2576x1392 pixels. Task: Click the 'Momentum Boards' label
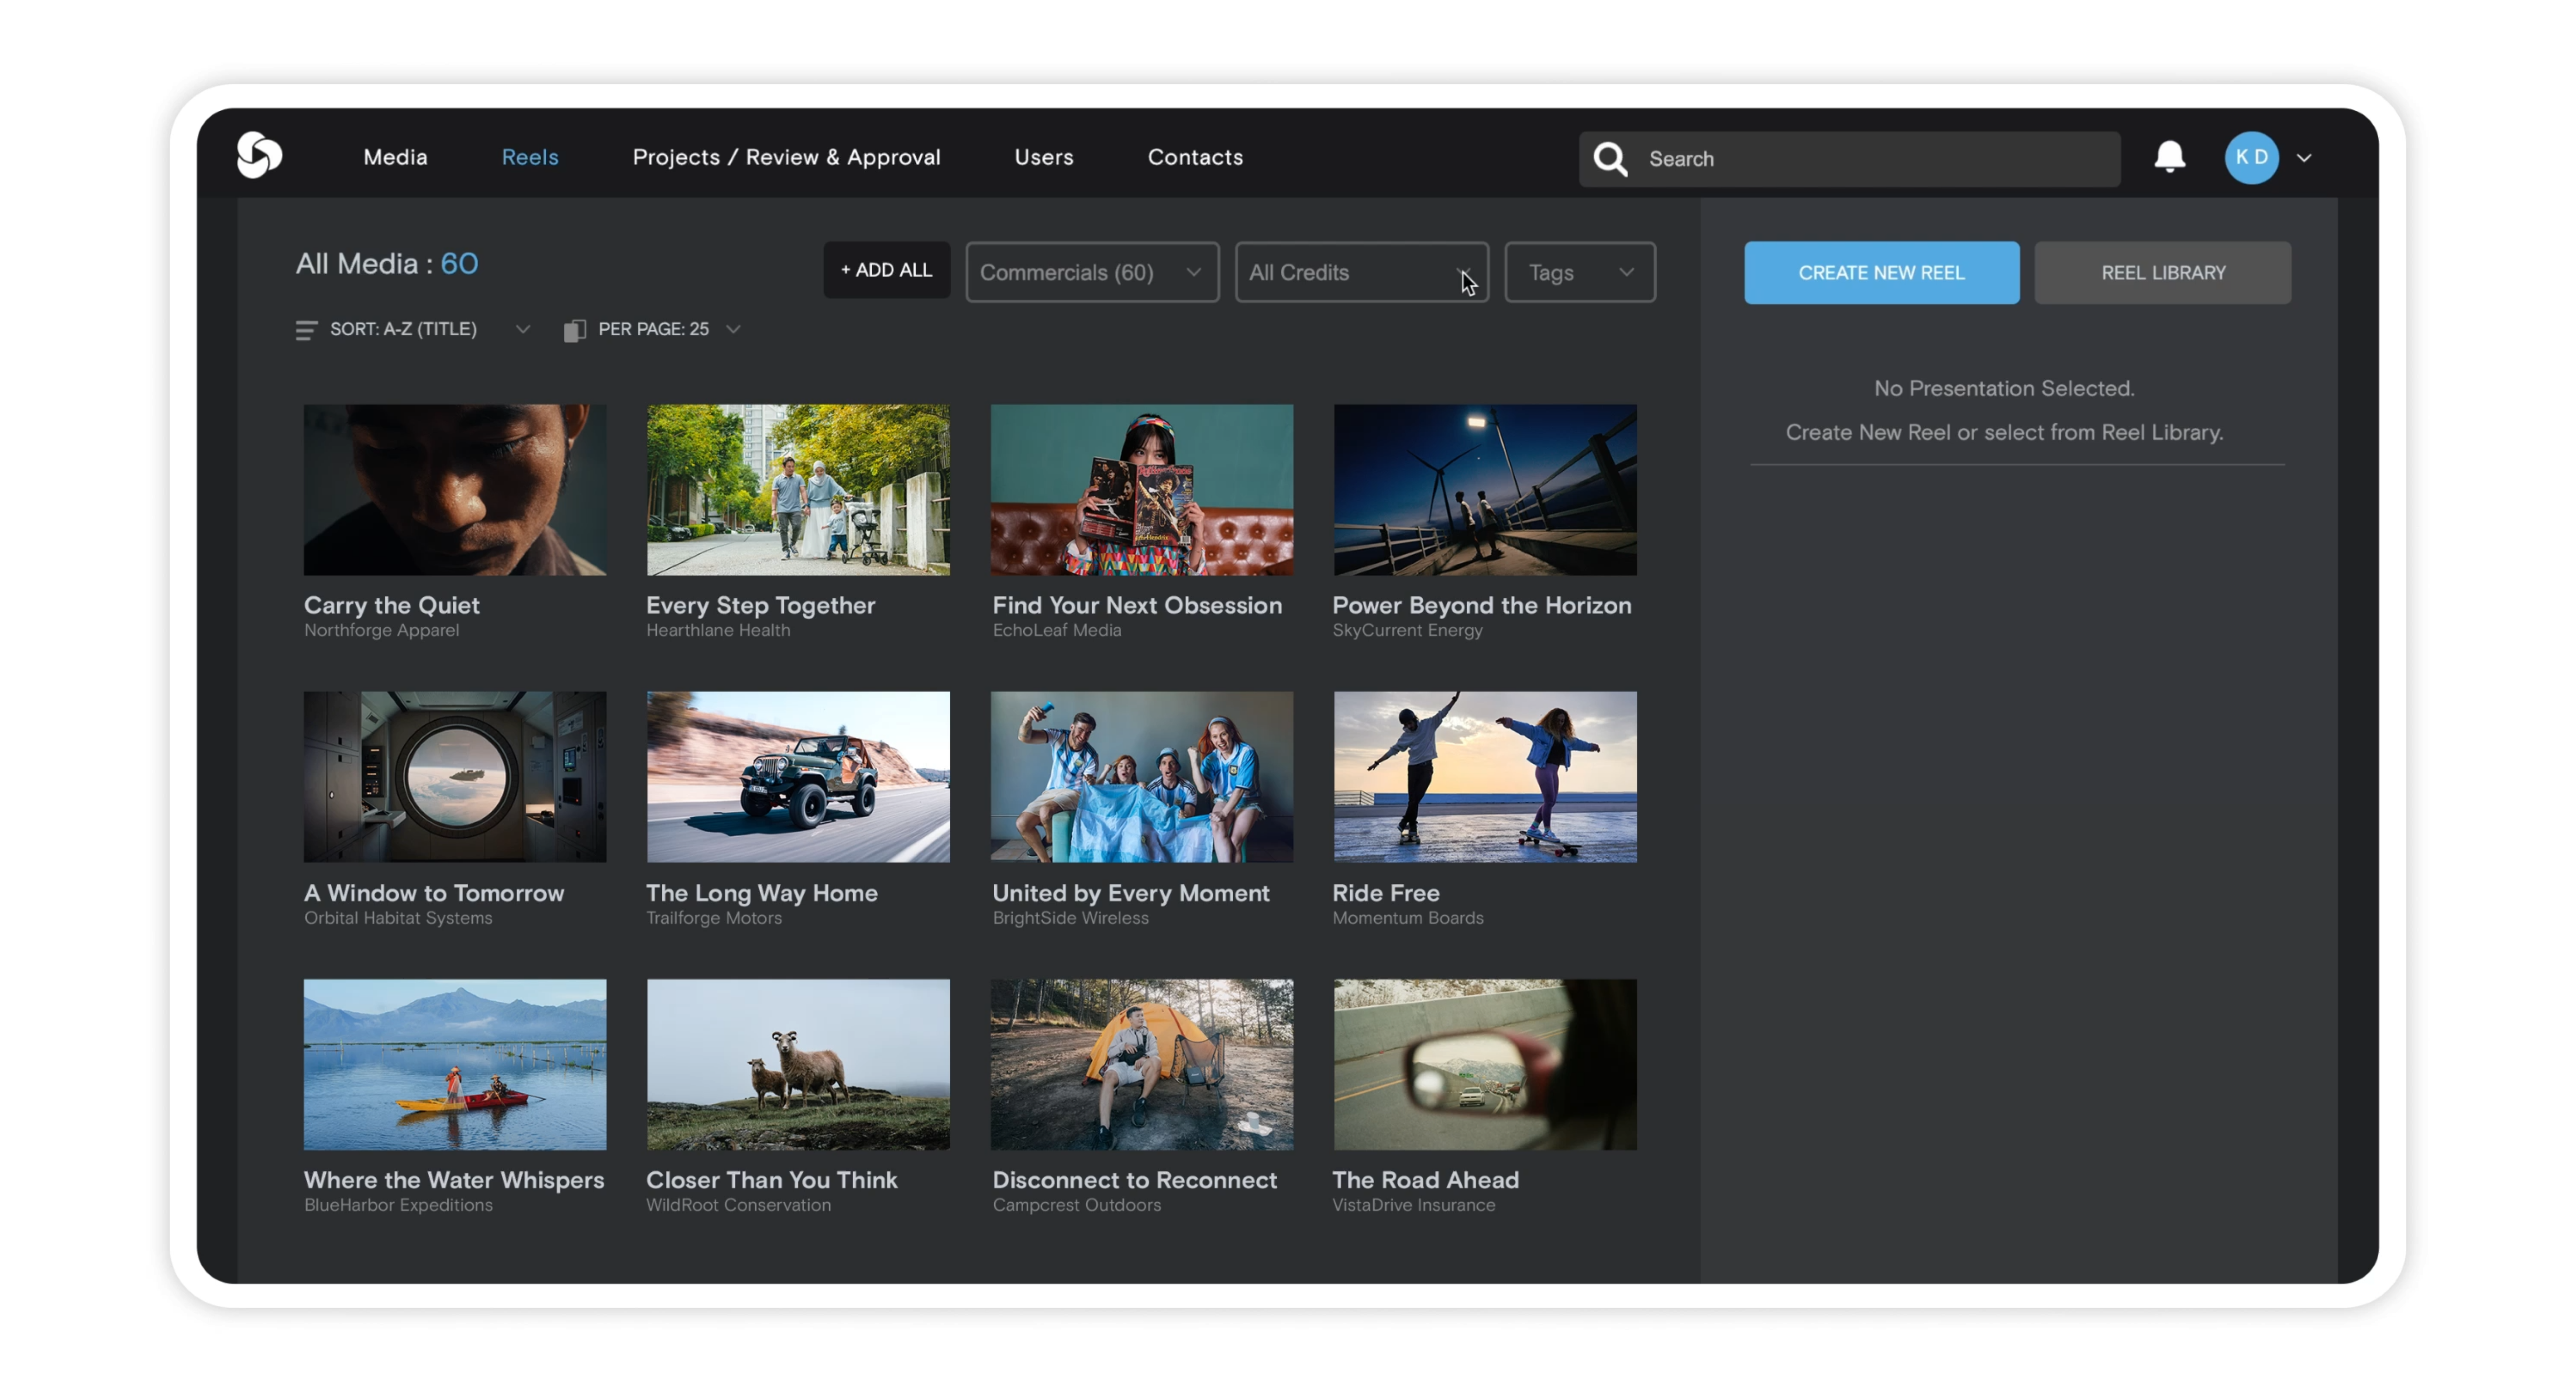click(x=1408, y=918)
